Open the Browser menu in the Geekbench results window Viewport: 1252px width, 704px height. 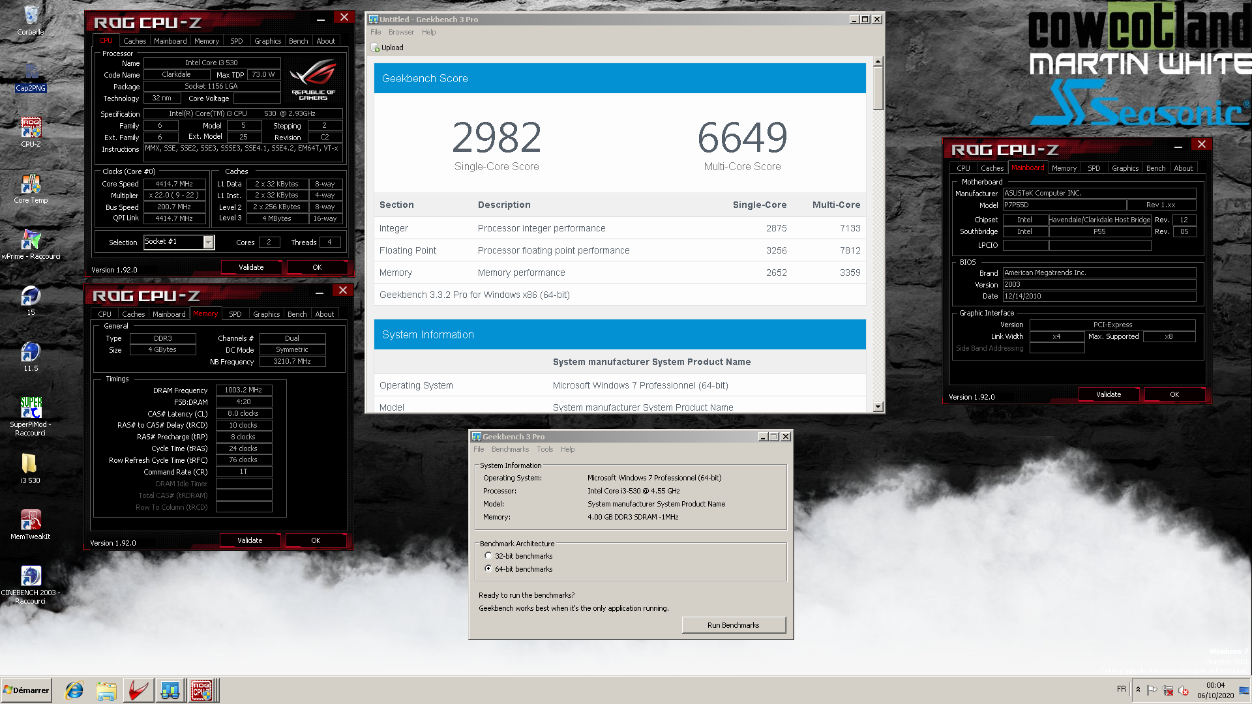pos(401,32)
